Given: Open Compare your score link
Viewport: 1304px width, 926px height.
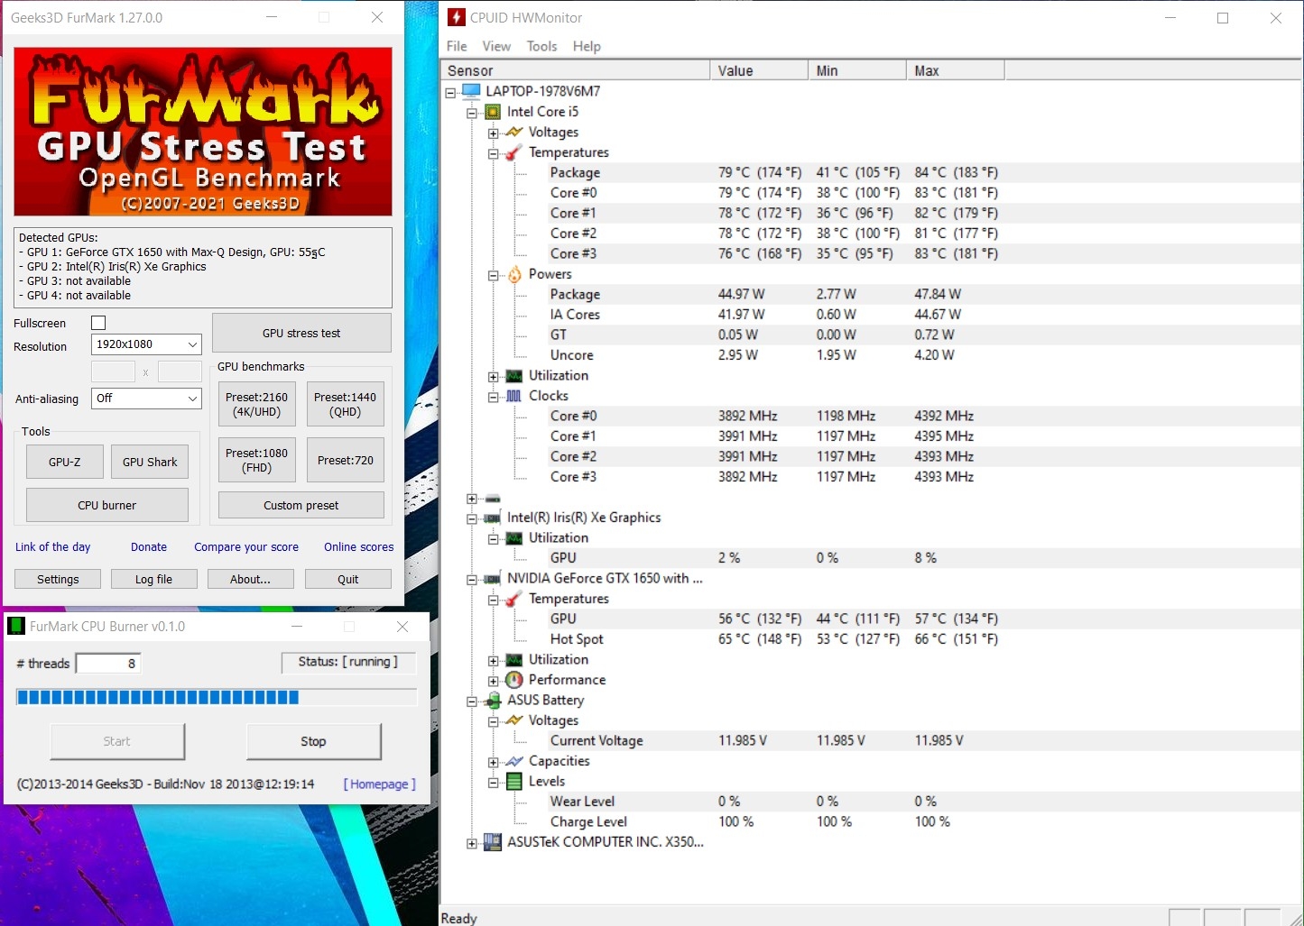Looking at the screenshot, I should 246,546.
